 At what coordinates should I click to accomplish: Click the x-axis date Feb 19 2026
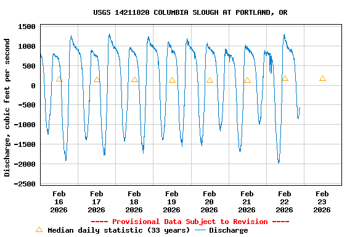click(171, 202)
